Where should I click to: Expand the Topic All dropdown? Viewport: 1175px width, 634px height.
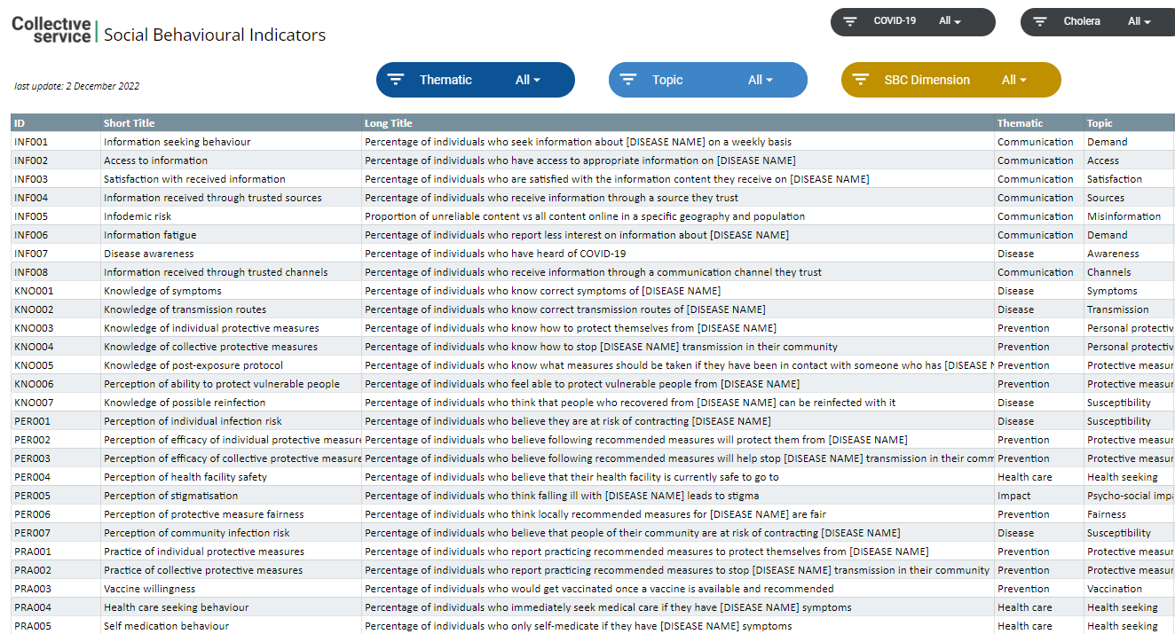pos(761,80)
